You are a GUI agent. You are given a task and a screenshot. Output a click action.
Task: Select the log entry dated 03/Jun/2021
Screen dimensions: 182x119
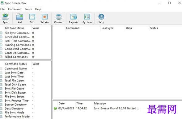66,108
